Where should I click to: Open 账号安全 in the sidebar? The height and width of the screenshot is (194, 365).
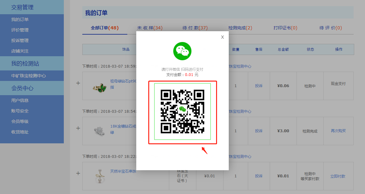(x=20, y=111)
